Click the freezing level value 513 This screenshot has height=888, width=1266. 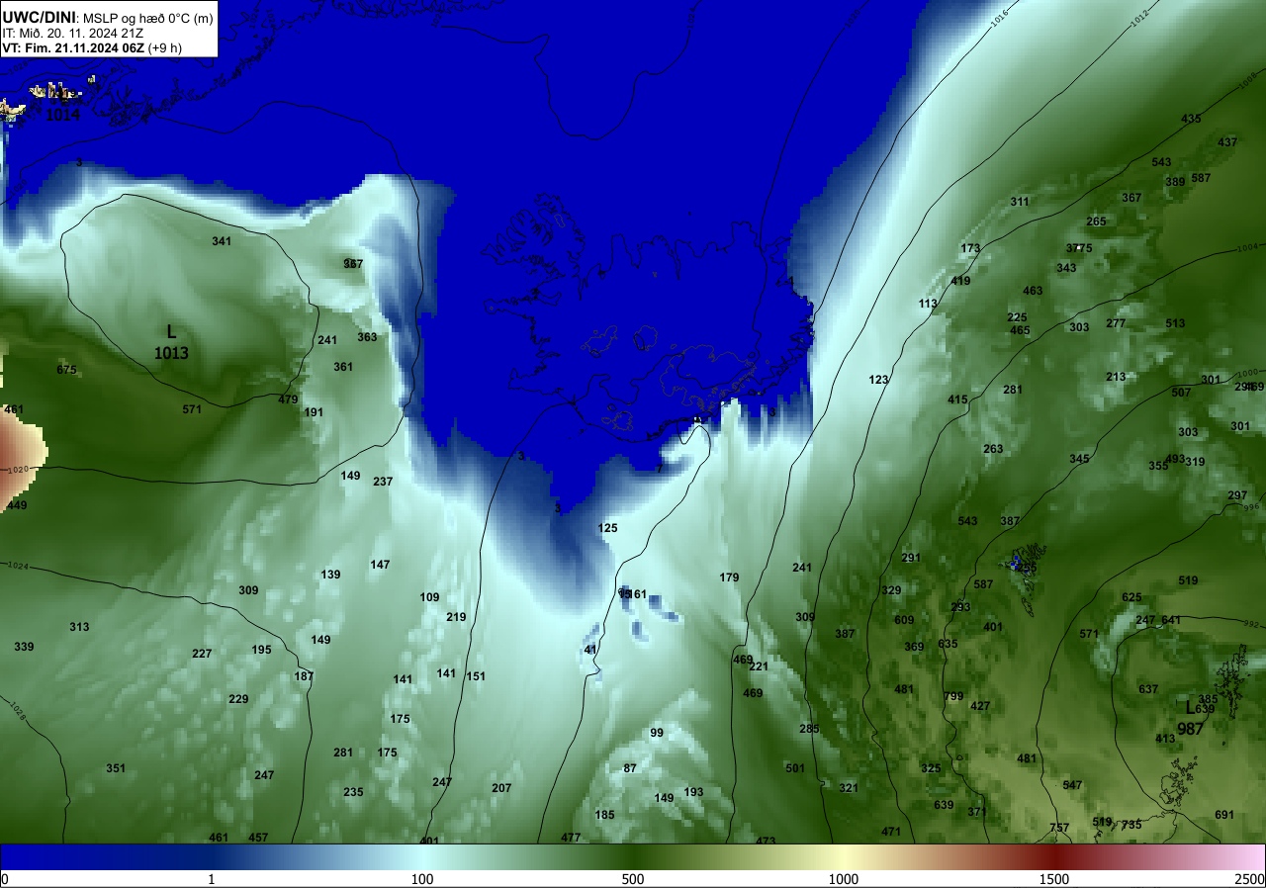[x=1175, y=323]
